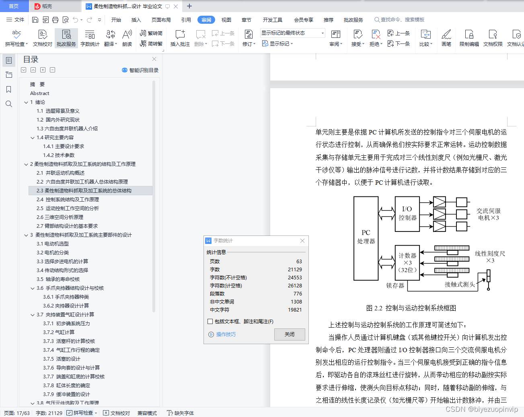The width and height of the screenshot is (524, 417).
Task: Open the 审阅 review pane tool
Action: 336,38
